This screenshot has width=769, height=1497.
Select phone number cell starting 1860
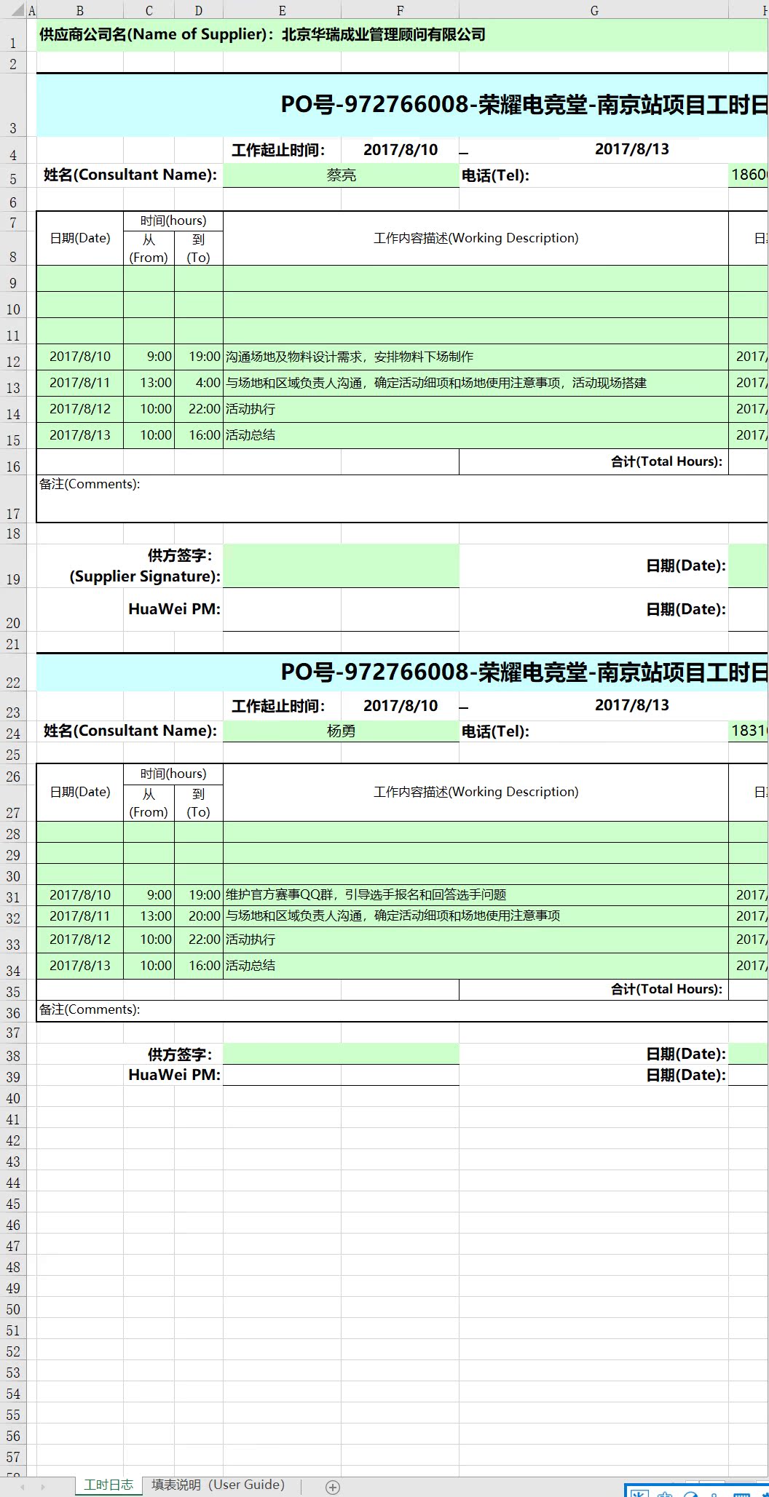[x=749, y=175]
